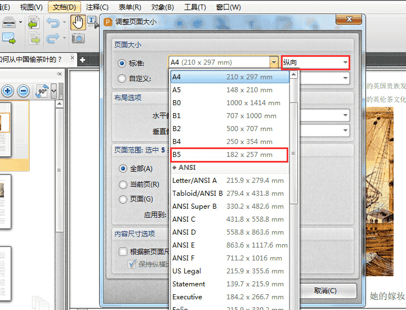This screenshot has width=406, height=310.
Task: Click the scanner icon in the toolbar
Action: point(8,23)
